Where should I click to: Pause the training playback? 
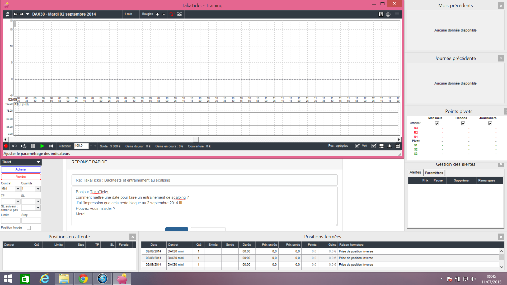[33, 146]
